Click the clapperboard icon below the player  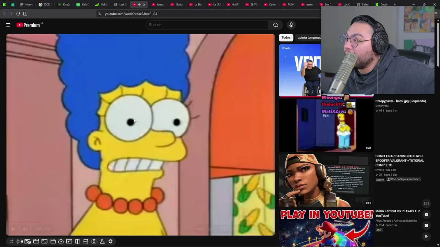pyautogui.click(x=36, y=242)
